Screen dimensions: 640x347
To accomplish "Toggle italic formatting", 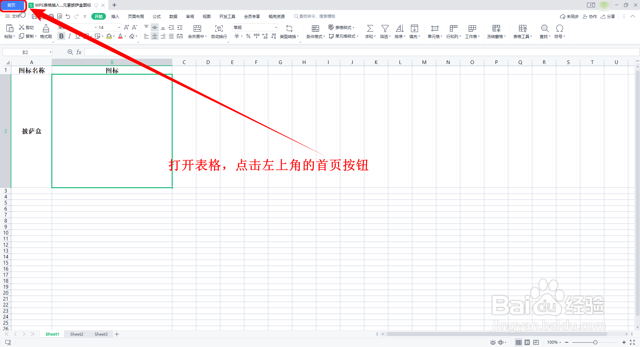I will (69, 36).
